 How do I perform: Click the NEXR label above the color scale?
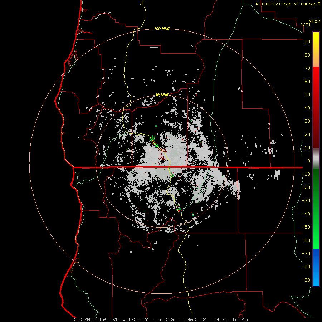[x=314, y=21]
